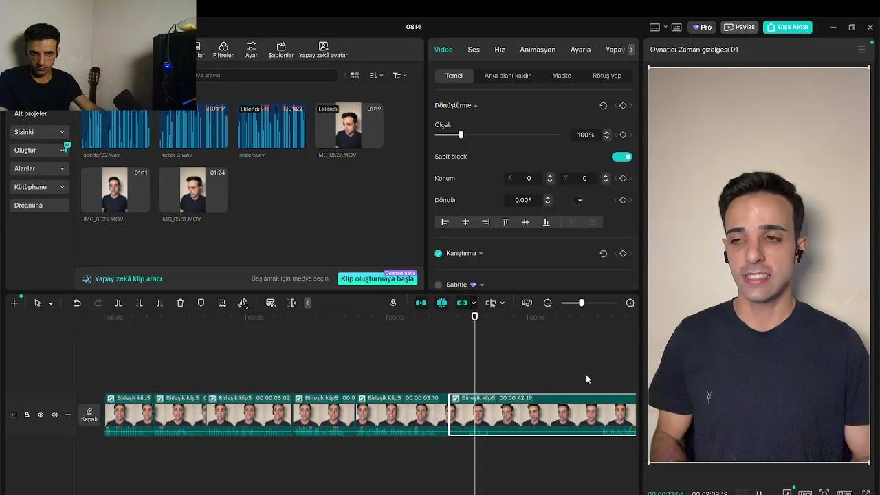Screen dimensions: 880x495
Task: Open the preview panel hamburger menu
Action: pyautogui.click(x=861, y=49)
